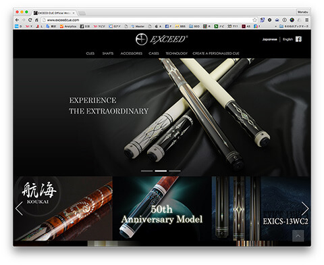Screen dimensions: 324x265
Task: Click the scroll-to-top arrow button
Action: 298,236
